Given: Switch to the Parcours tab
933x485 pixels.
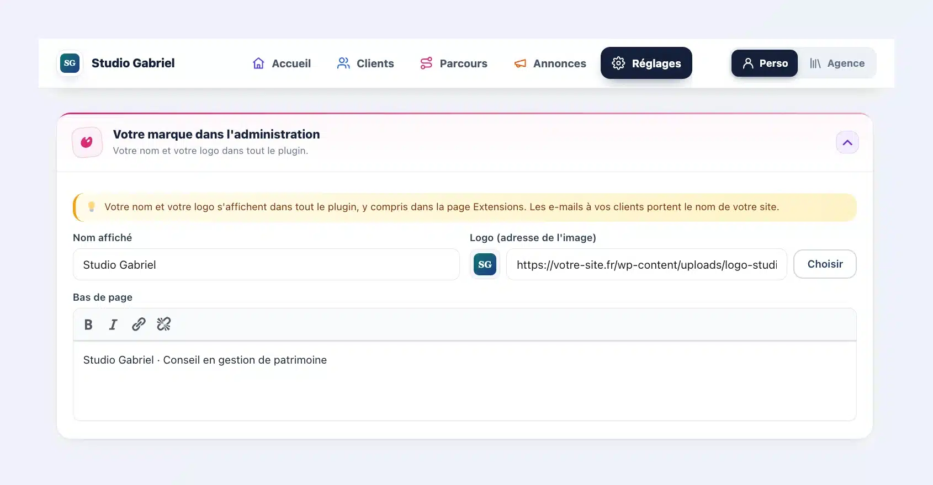Looking at the screenshot, I should coord(453,63).
